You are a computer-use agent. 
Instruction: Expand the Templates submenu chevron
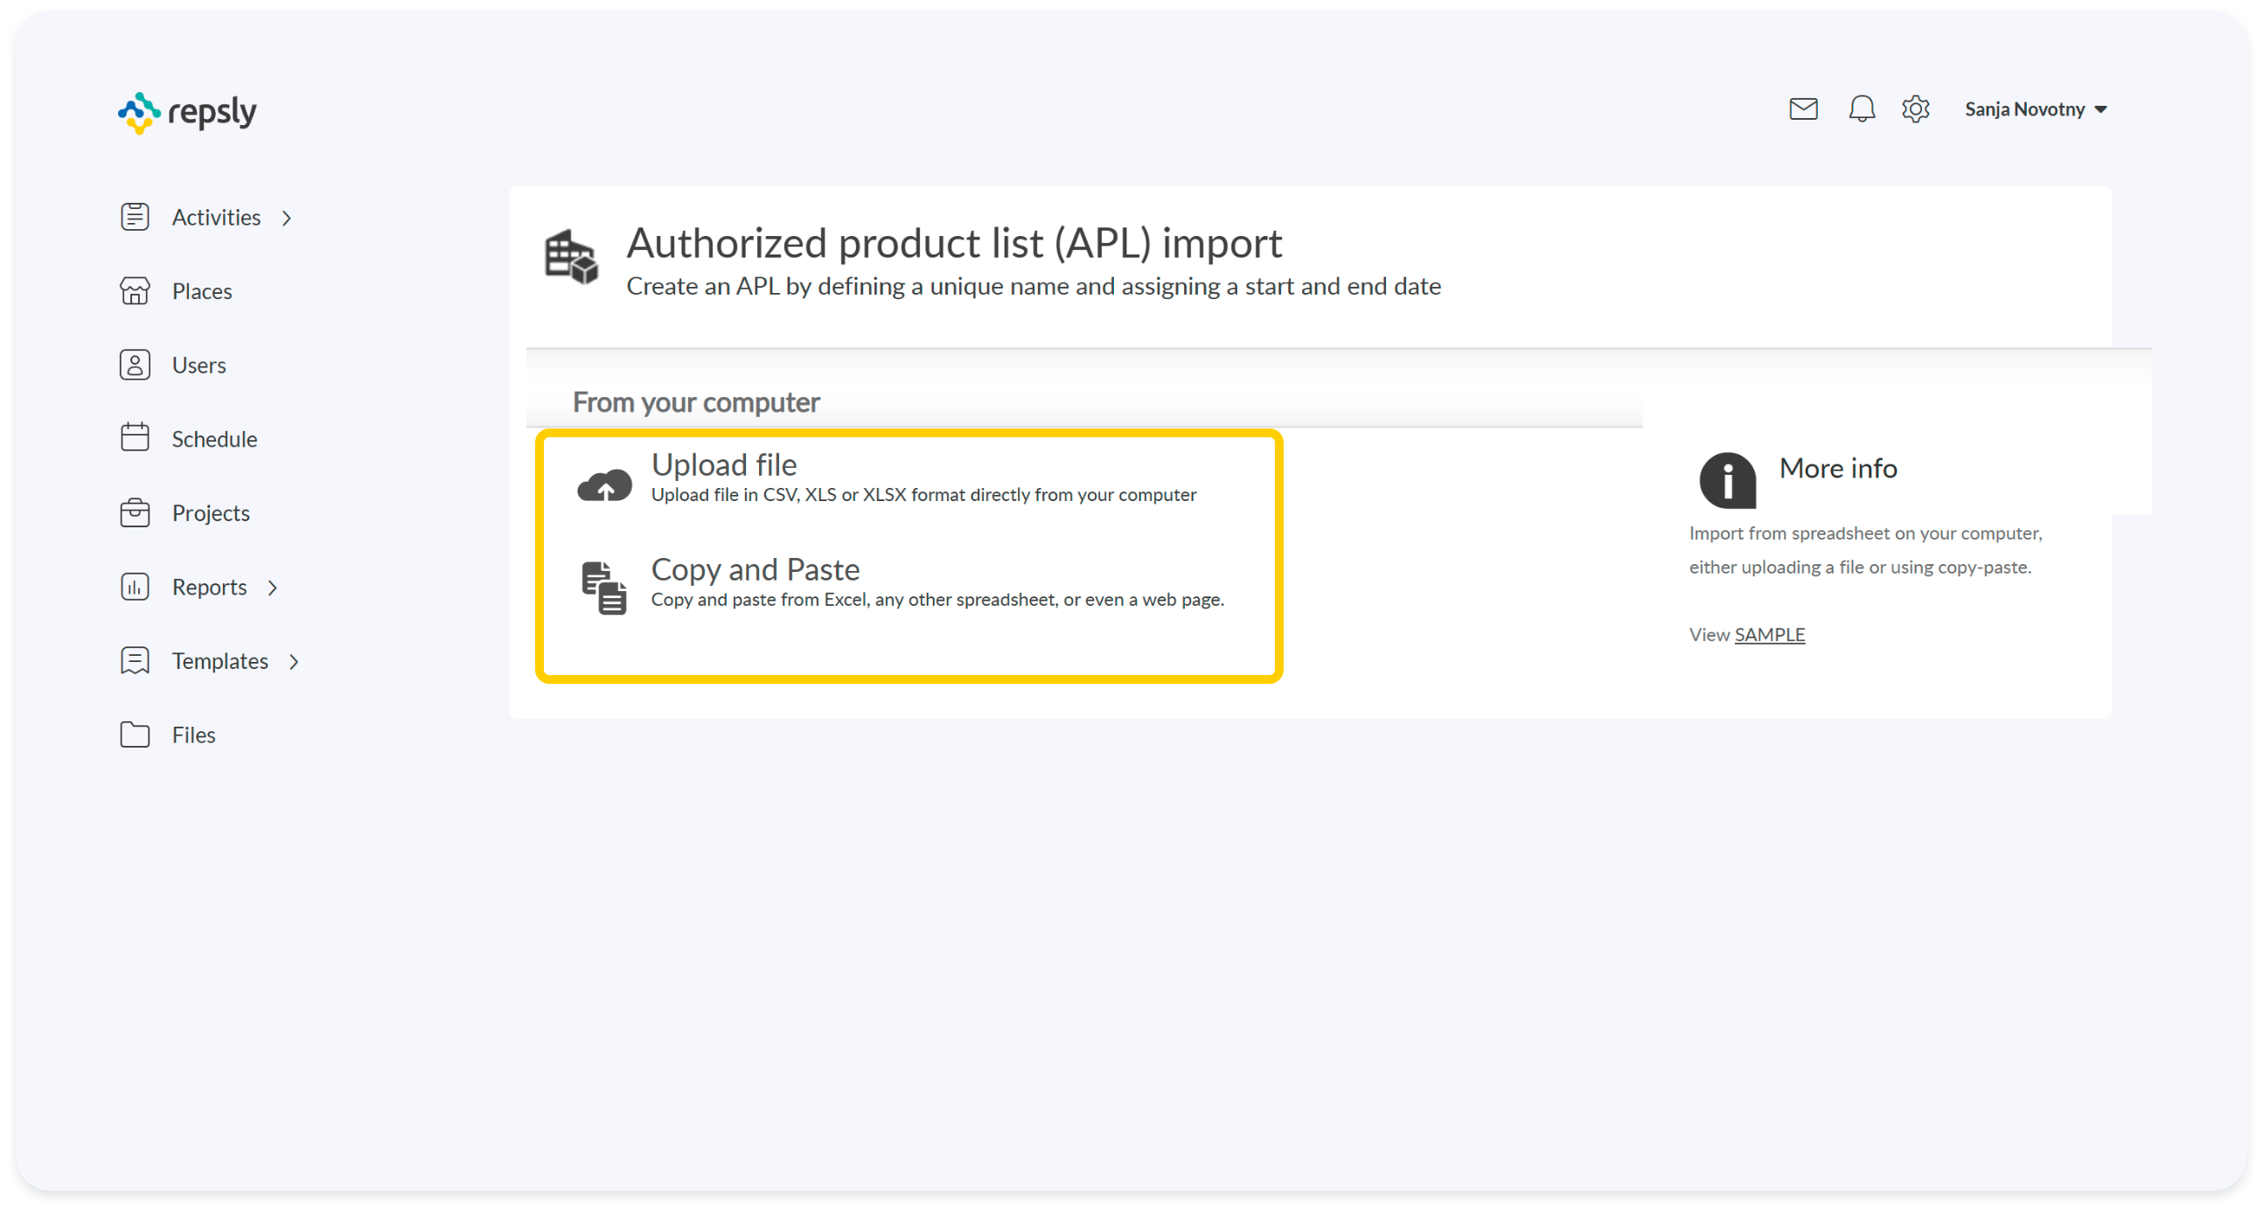(295, 661)
